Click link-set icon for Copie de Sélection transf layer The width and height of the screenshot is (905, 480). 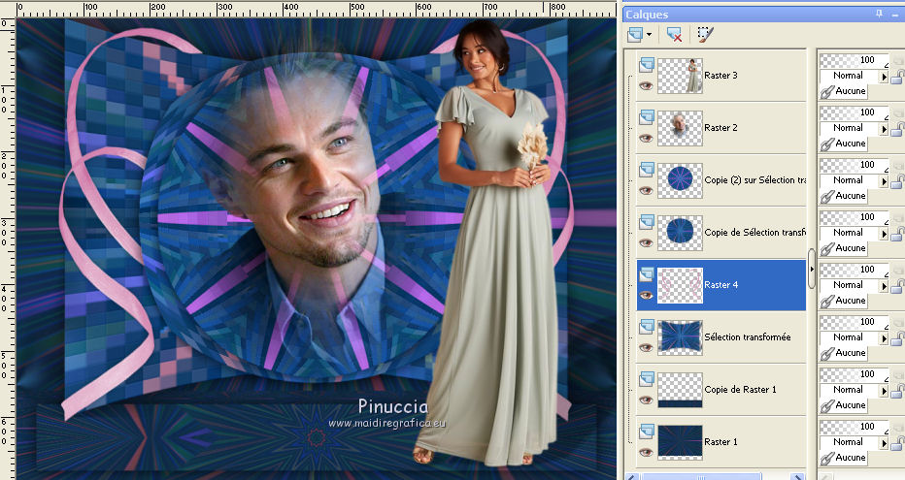(x=827, y=248)
